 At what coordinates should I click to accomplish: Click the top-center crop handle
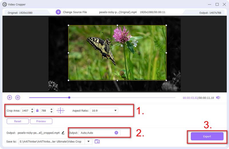[117, 25]
